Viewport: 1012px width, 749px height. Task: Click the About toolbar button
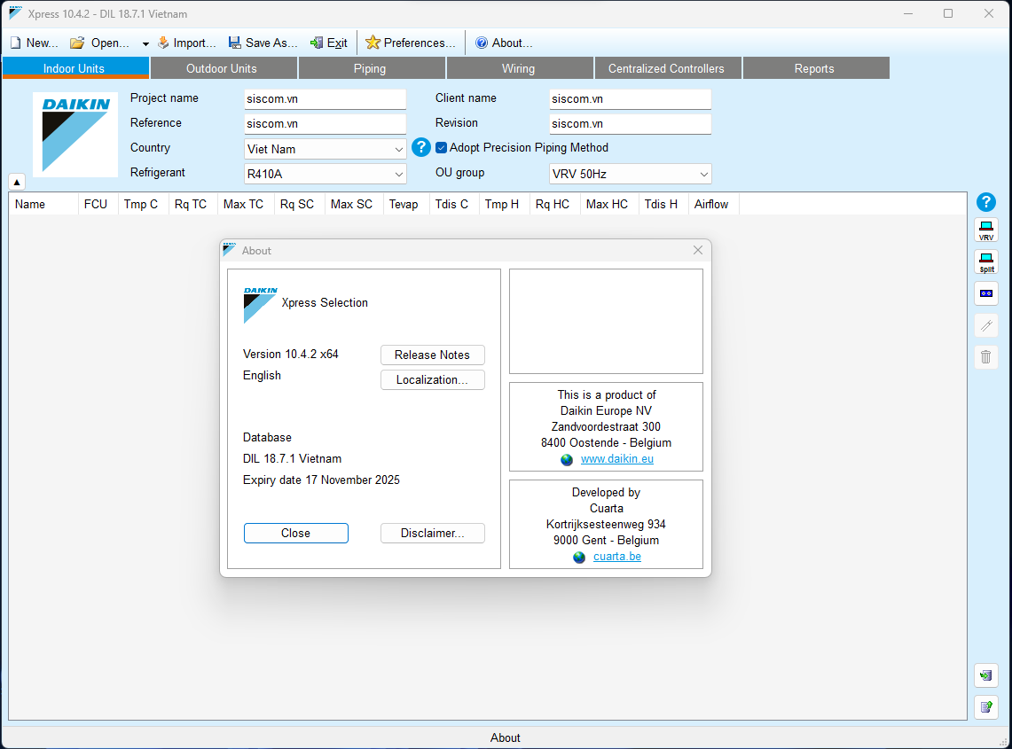[504, 43]
